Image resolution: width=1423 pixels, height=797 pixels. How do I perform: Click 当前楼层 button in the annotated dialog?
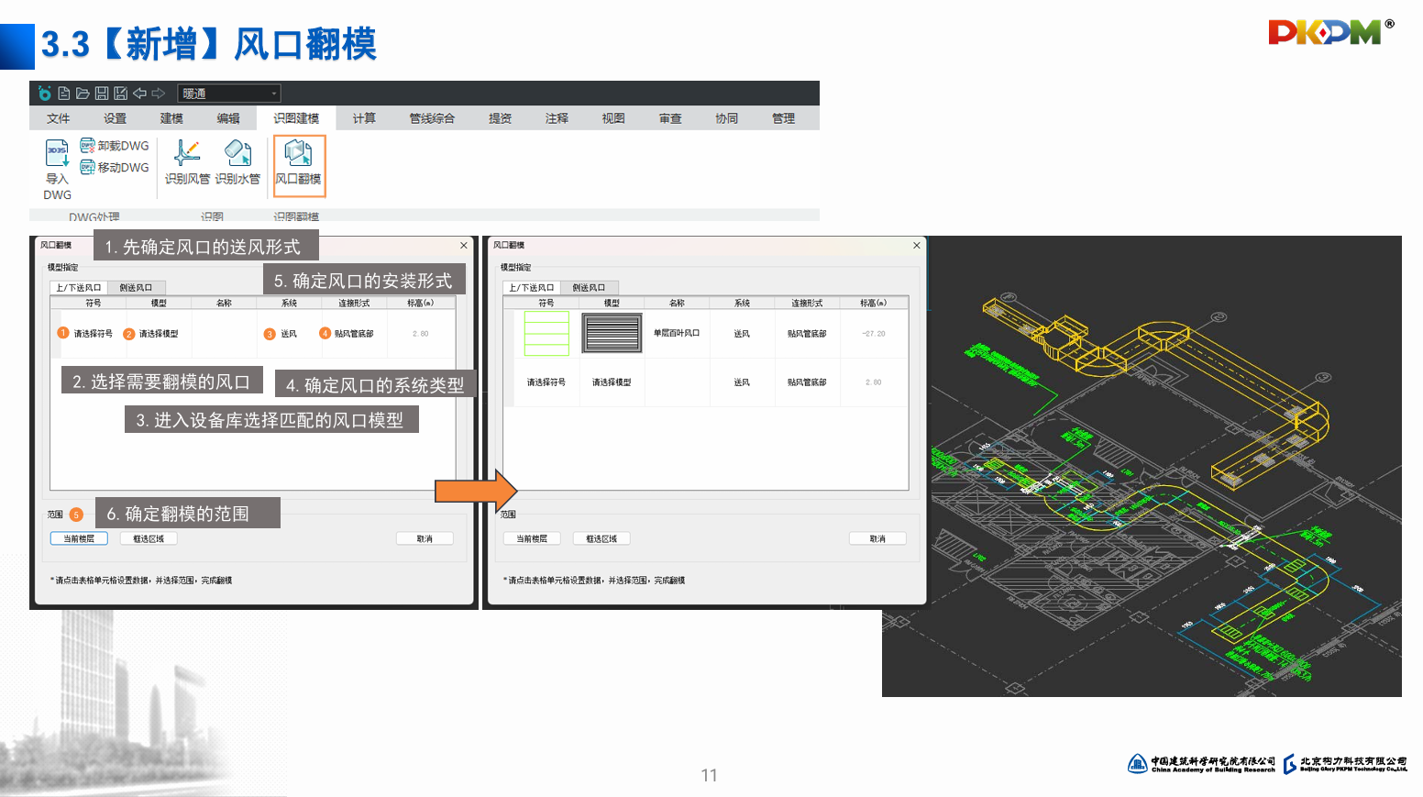pyautogui.click(x=79, y=539)
